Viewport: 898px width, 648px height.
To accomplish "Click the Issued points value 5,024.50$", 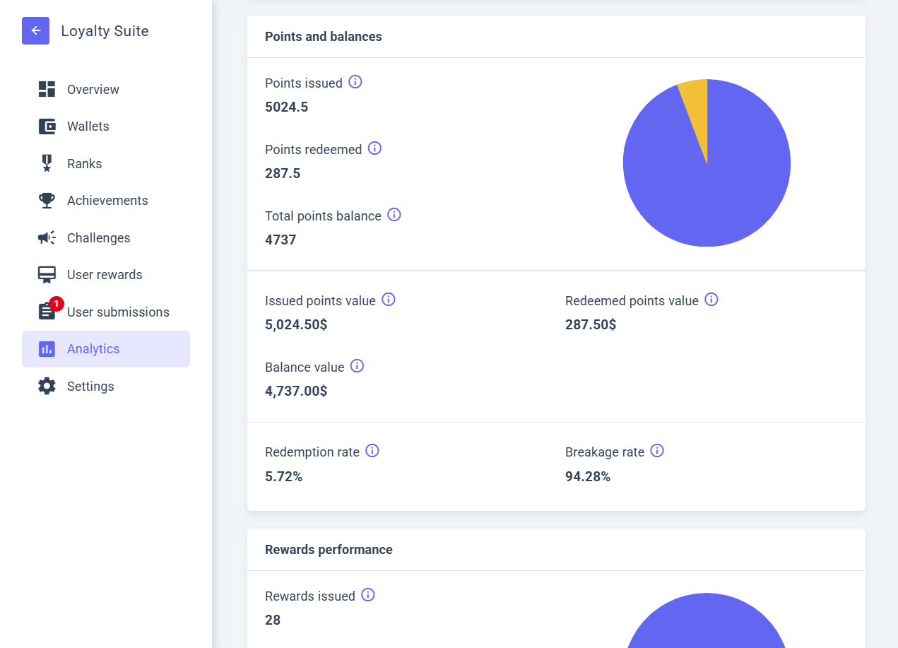I will click(296, 325).
